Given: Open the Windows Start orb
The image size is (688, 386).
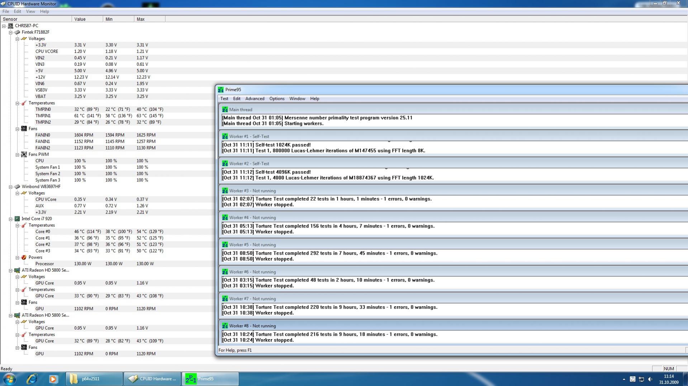Looking at the screenshot, I should 10,379.
